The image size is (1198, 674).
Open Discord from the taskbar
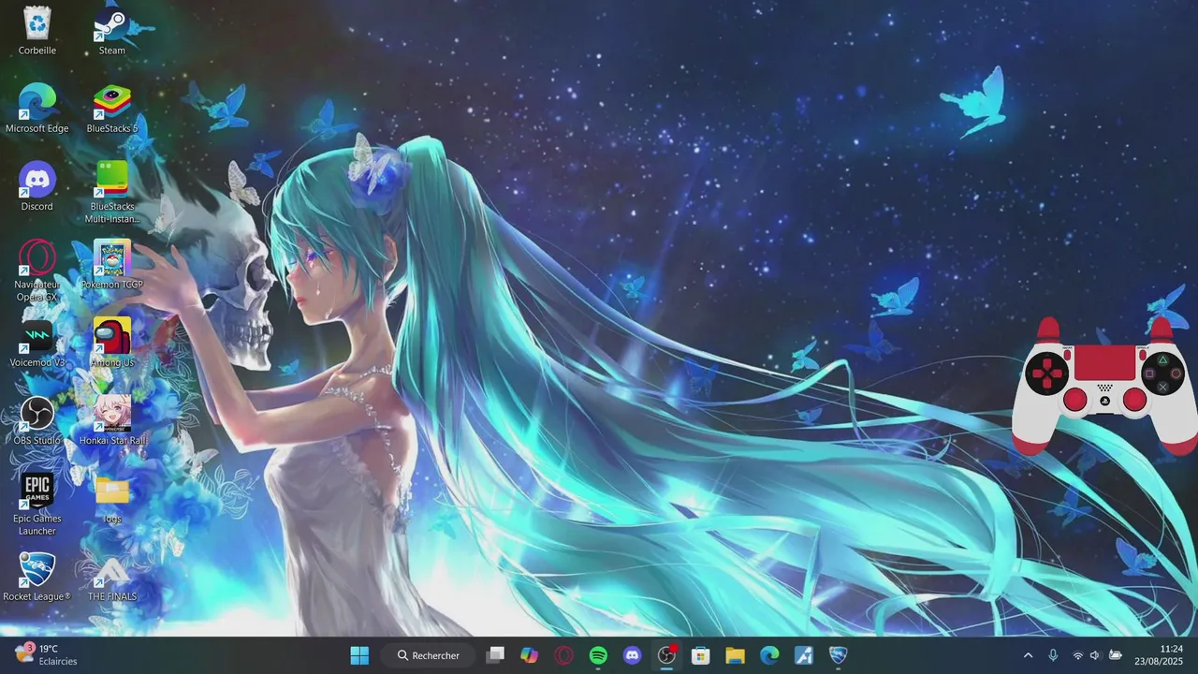(x=633, y=655)
